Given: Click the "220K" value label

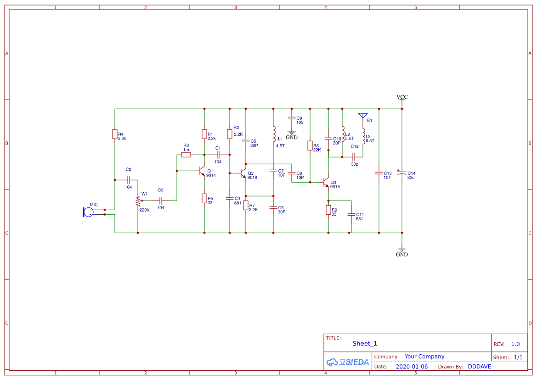Looking at the screenshot, I should pyautogui.click(x=145, y=210).
